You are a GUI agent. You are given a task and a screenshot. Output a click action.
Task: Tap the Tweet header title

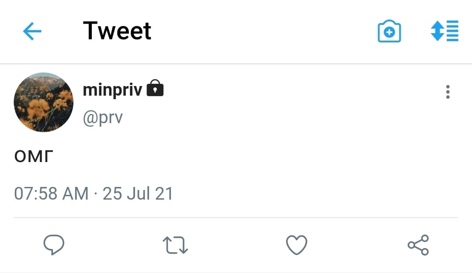117,31
